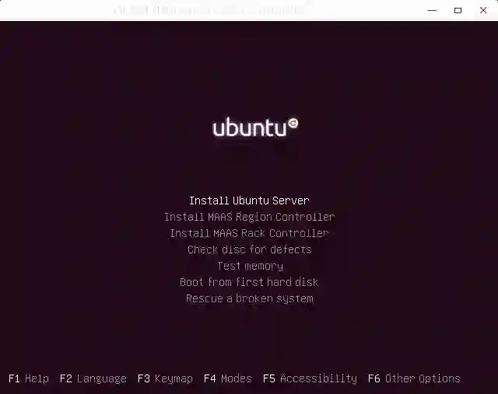Open F6 Other Options

pos(414,378)
